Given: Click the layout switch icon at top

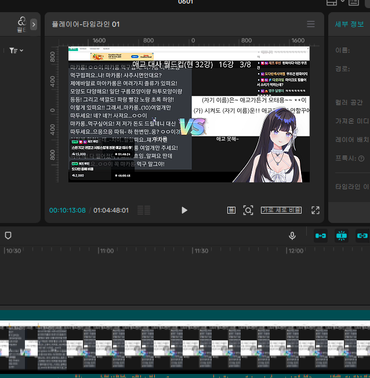Looking at the screenshot, I should (x=332, y=2).
